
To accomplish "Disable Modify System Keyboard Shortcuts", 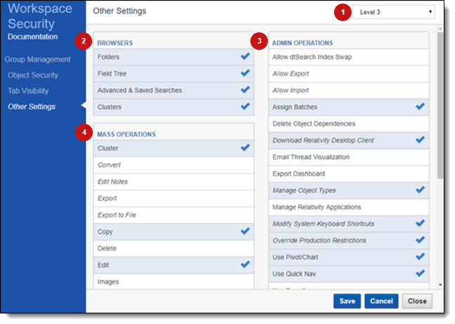I will [349, 223].
